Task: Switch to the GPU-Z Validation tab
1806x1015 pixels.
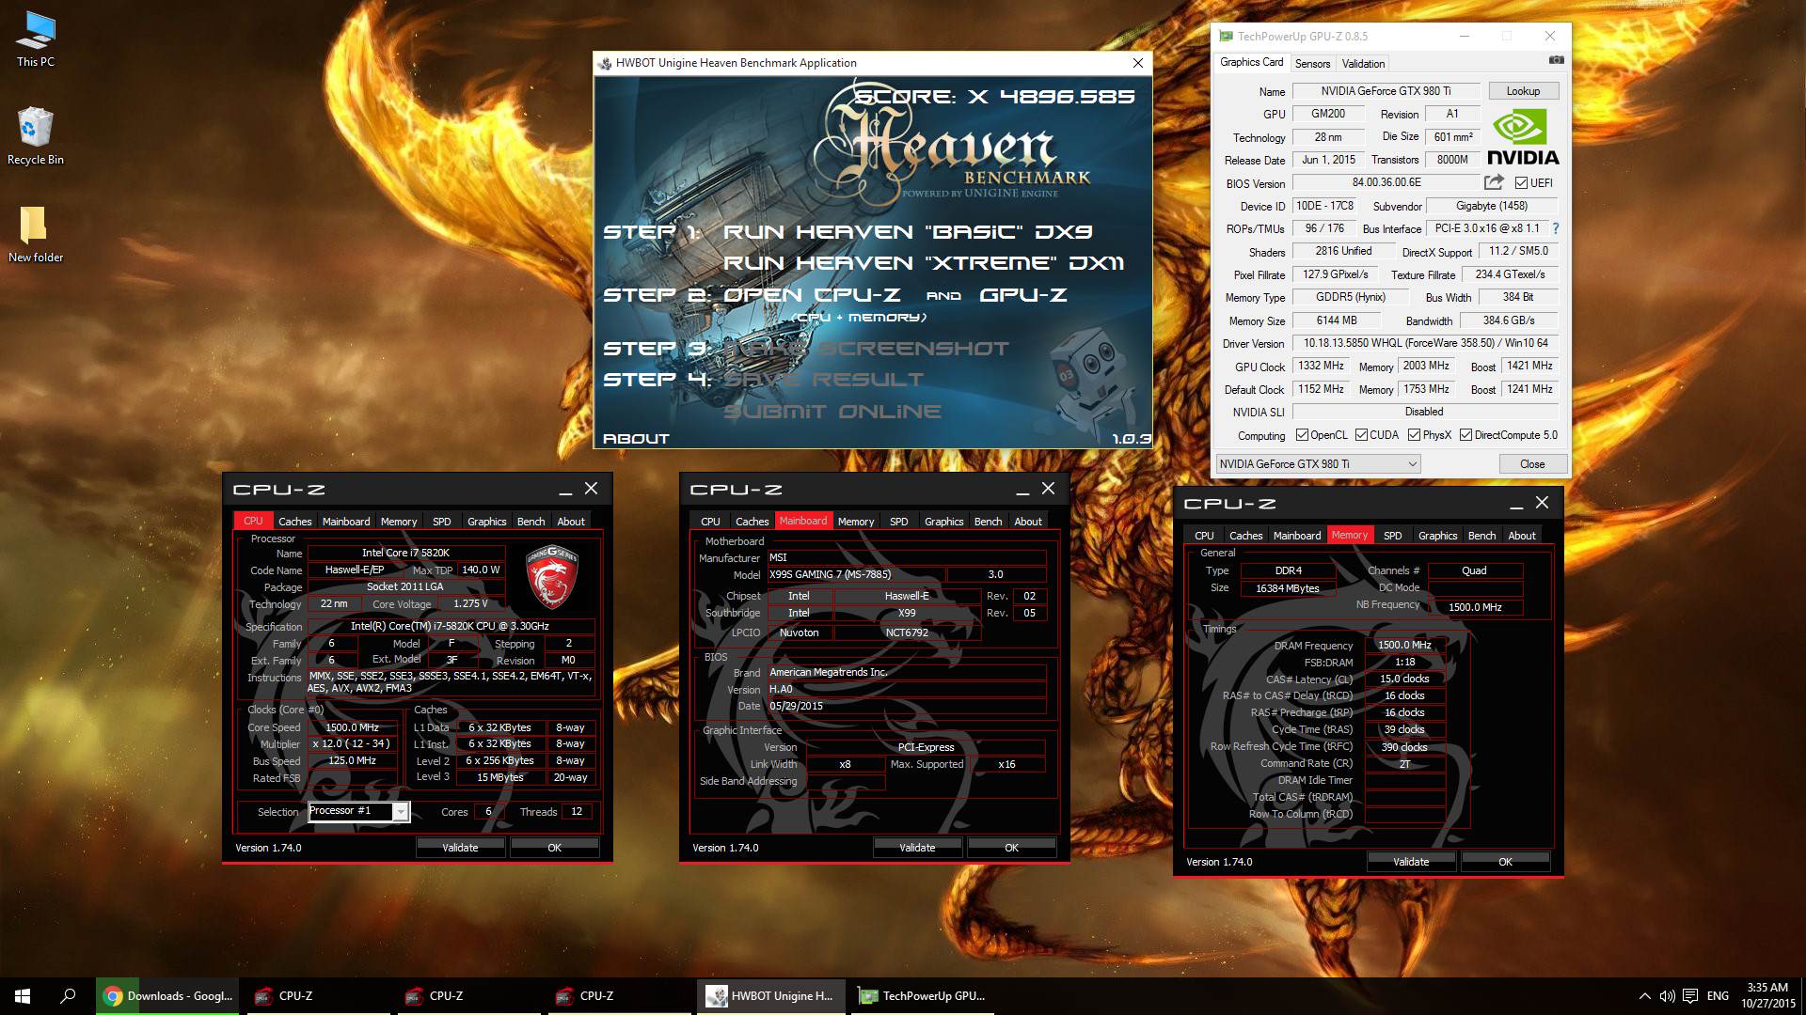Action: (1363, 64)
